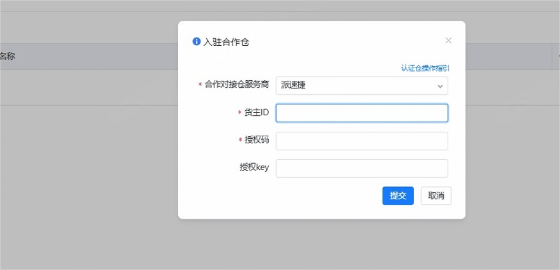Click the dimmed backdrop below the dialog

[x=321, y=246]
